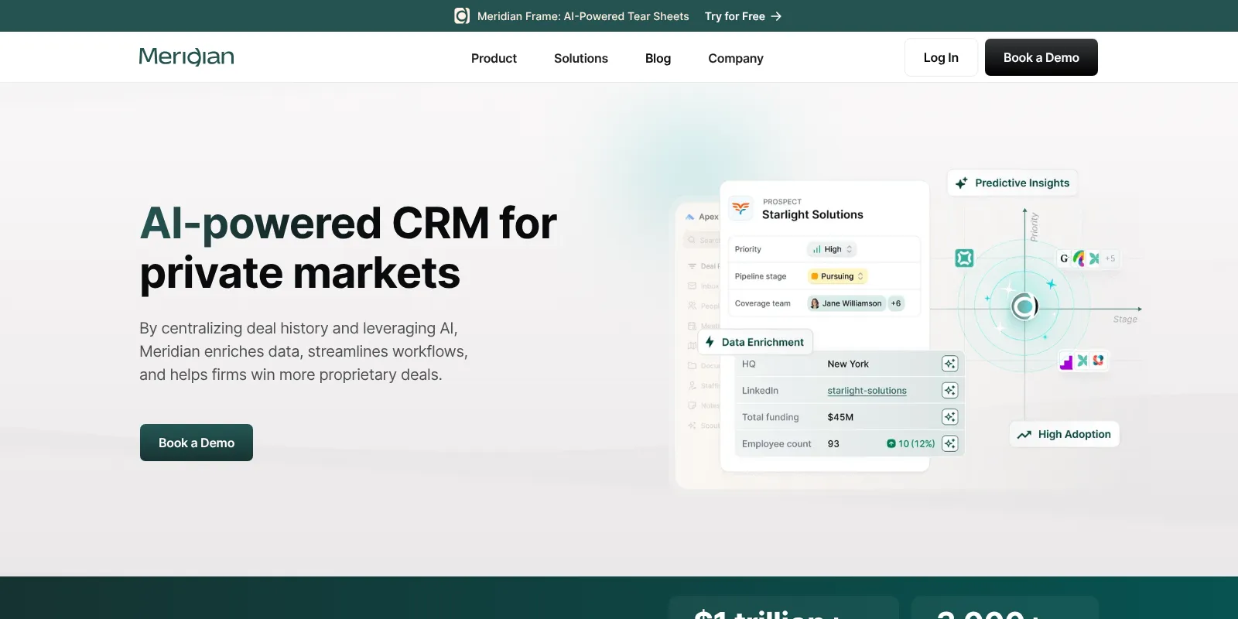Click the "AI-powered CRM for private markets" headline
The height and width of the screenshot is (619, 1238).
pos(348,248)
